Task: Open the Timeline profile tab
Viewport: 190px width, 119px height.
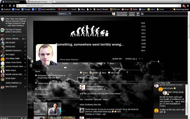Action: [x=65, y=64]
